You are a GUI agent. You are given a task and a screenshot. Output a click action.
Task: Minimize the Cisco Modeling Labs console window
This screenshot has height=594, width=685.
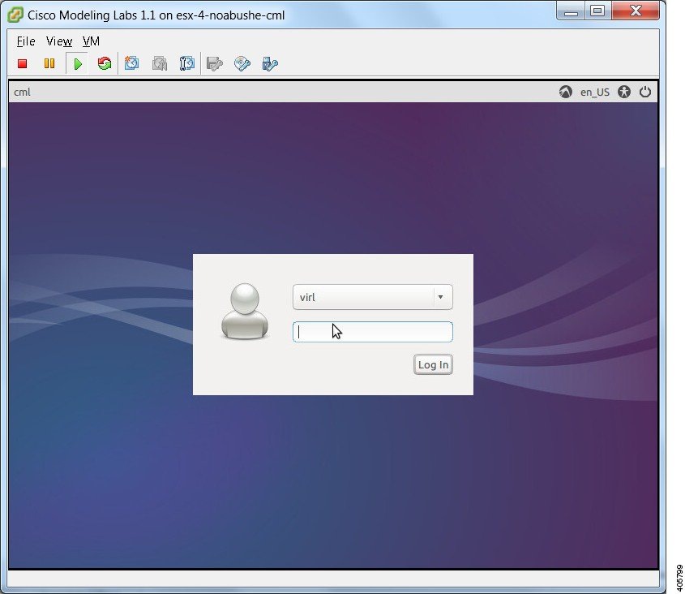[571, 11]
